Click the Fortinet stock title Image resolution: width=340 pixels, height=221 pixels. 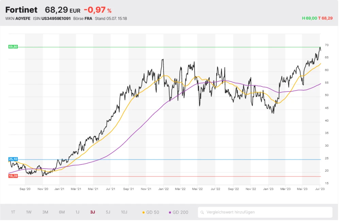[21, 10]
